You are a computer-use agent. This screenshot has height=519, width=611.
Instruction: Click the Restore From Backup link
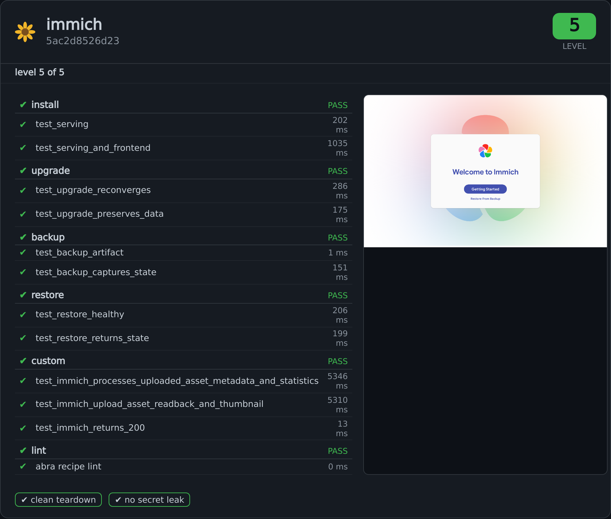[485, 199]
